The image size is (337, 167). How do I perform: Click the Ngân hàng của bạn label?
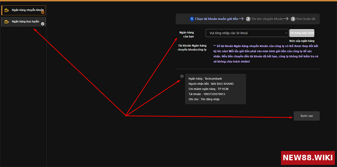tap(187, 35)
